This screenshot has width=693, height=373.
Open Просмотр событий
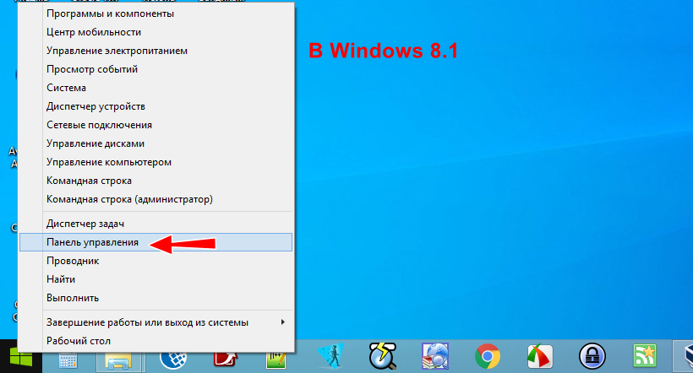(x=156, y=69)
